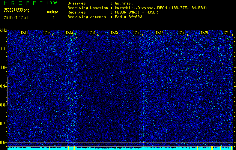The height and width of the screenshot is (150, 236).
Task: Click the 1.00f version label
Action: [x=52, y=3]
